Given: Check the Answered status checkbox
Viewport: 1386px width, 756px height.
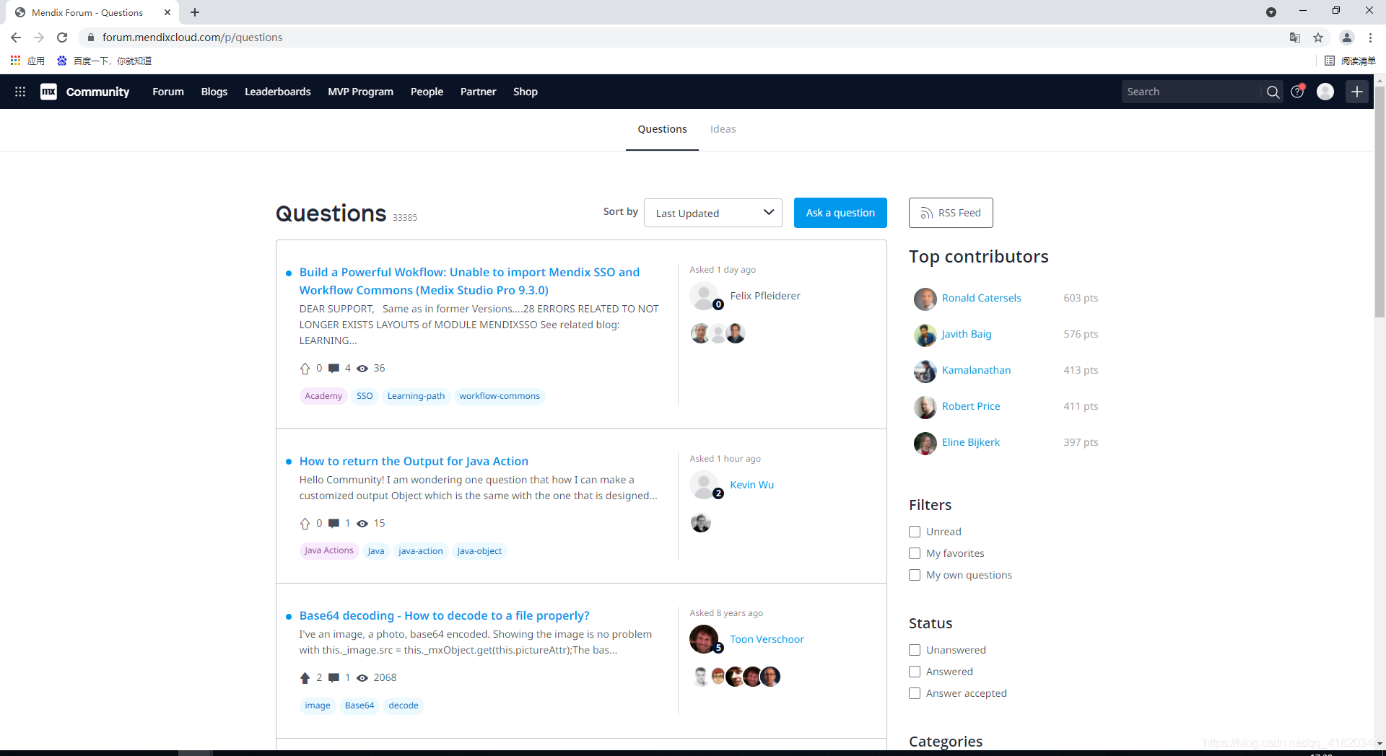Looking at the screenshot, I should (x=915, y=672).
